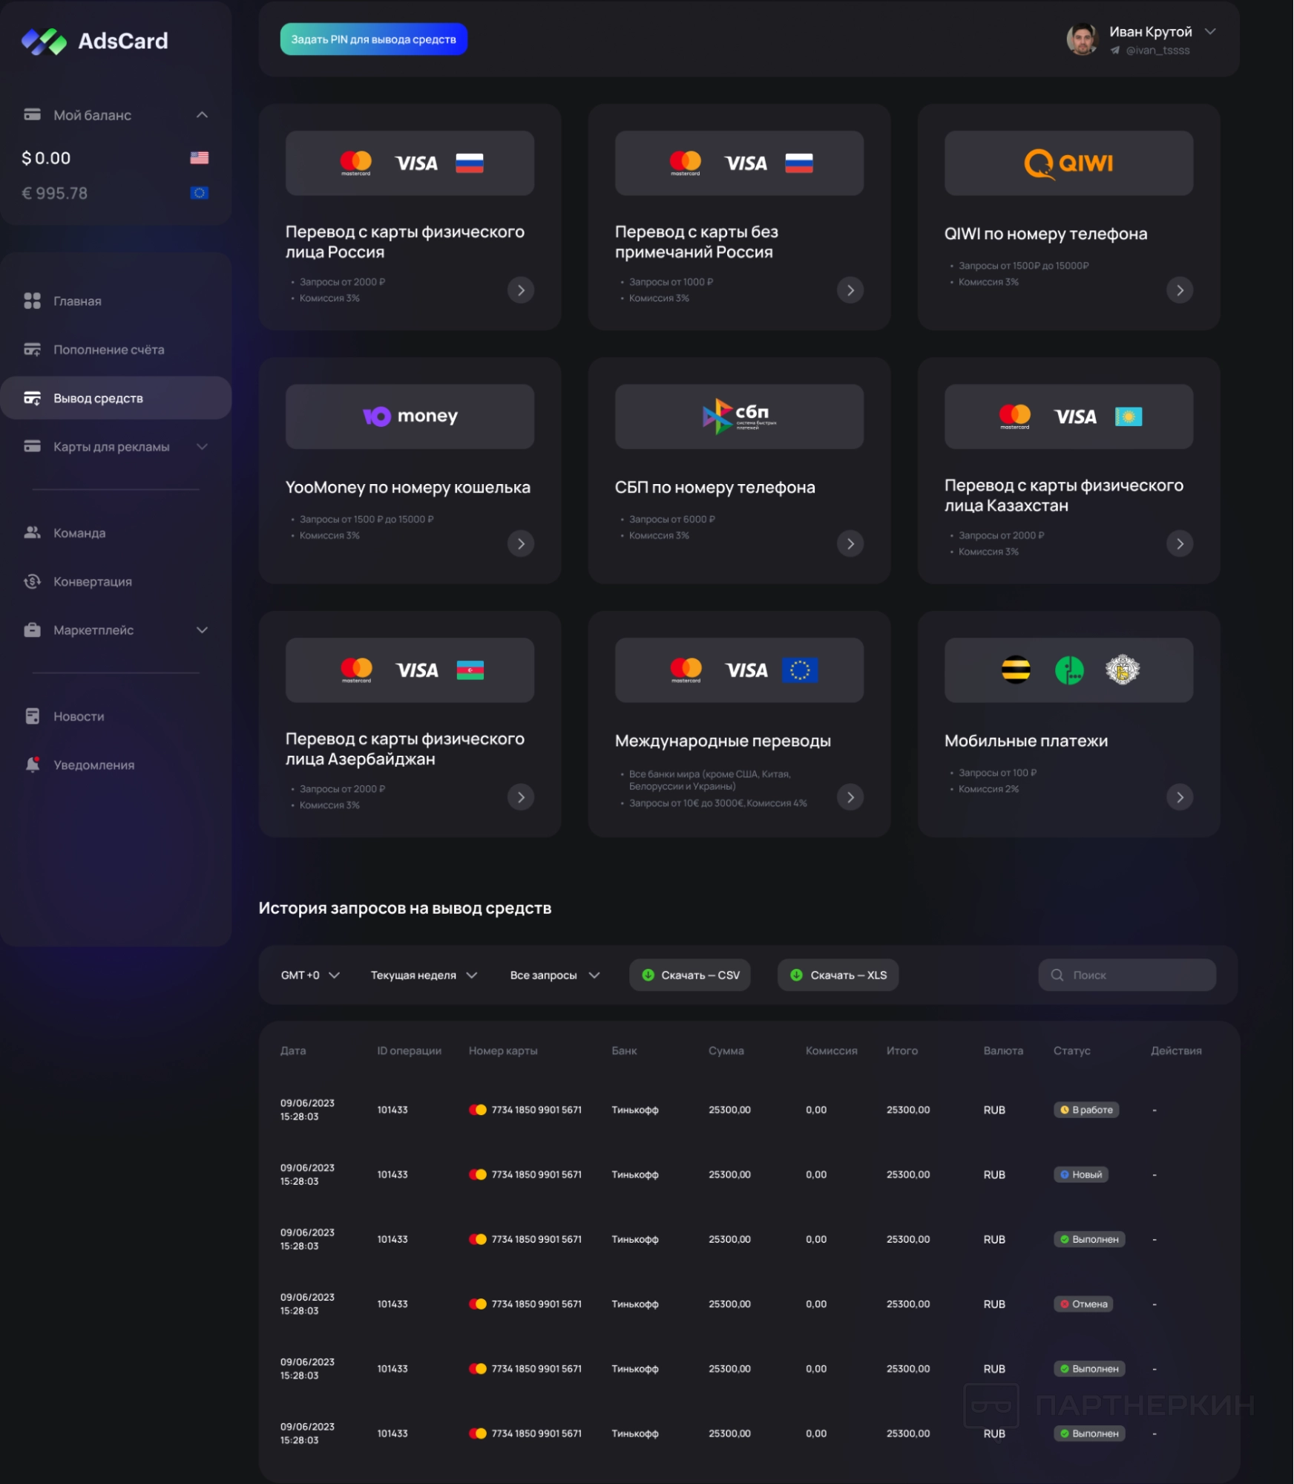Click the YooMoney logo banner
Image resolution: width=1294 pixels, height=1484 pixels.
[410, 416]
